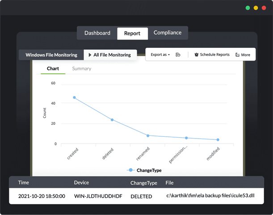The height and width of the screenshot is (215, 273).
Task: Click the report settings icon beside Export as
Action: pos(178,55)
